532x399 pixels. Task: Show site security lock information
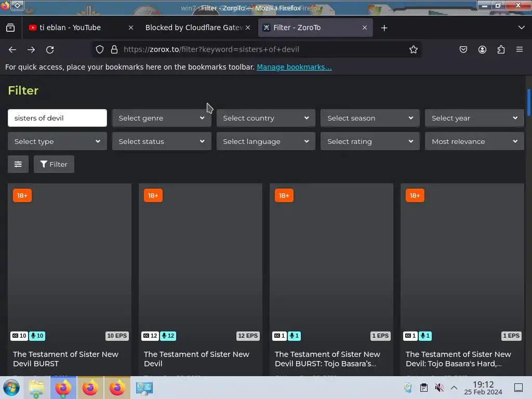[114, 49]
